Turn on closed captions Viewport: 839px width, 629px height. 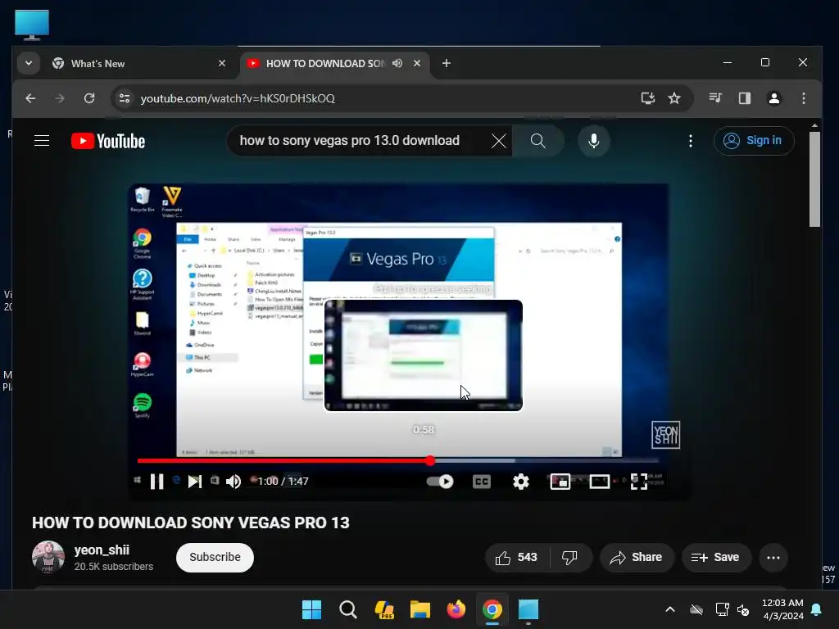click(482, 482)
